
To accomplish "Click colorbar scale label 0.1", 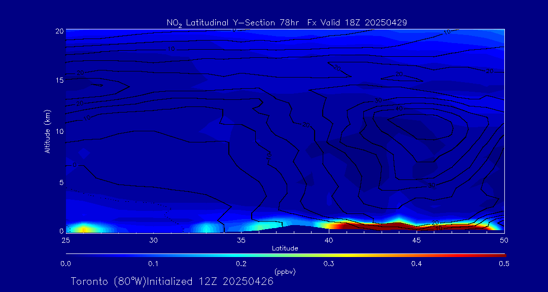I will pyautogui.click(x=153, y=264).
